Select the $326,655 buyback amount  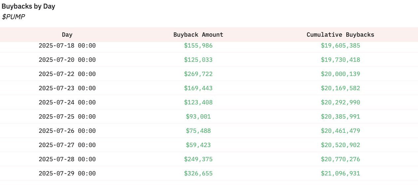(198, 173)
